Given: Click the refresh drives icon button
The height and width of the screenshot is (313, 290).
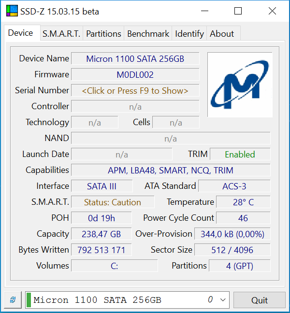Looking at the screenshot, I should tap(13, 299).
